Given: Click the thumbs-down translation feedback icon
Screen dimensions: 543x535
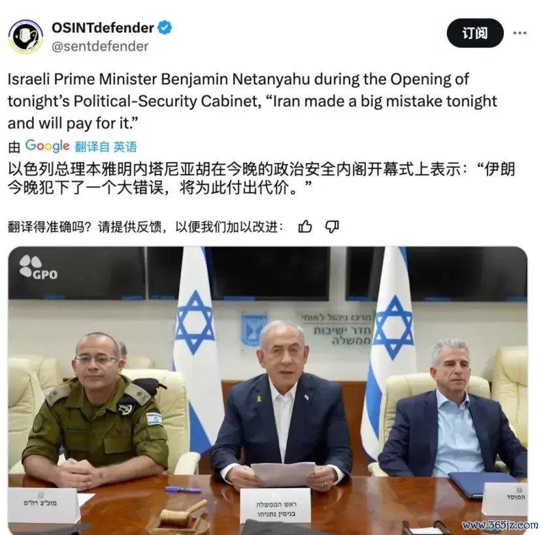Looking at the screenshot, I should pyautogui.click(x=332, y=227).
